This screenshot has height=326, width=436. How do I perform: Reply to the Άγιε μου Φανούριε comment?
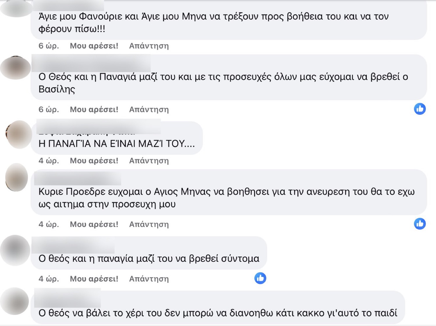point(149,46)
